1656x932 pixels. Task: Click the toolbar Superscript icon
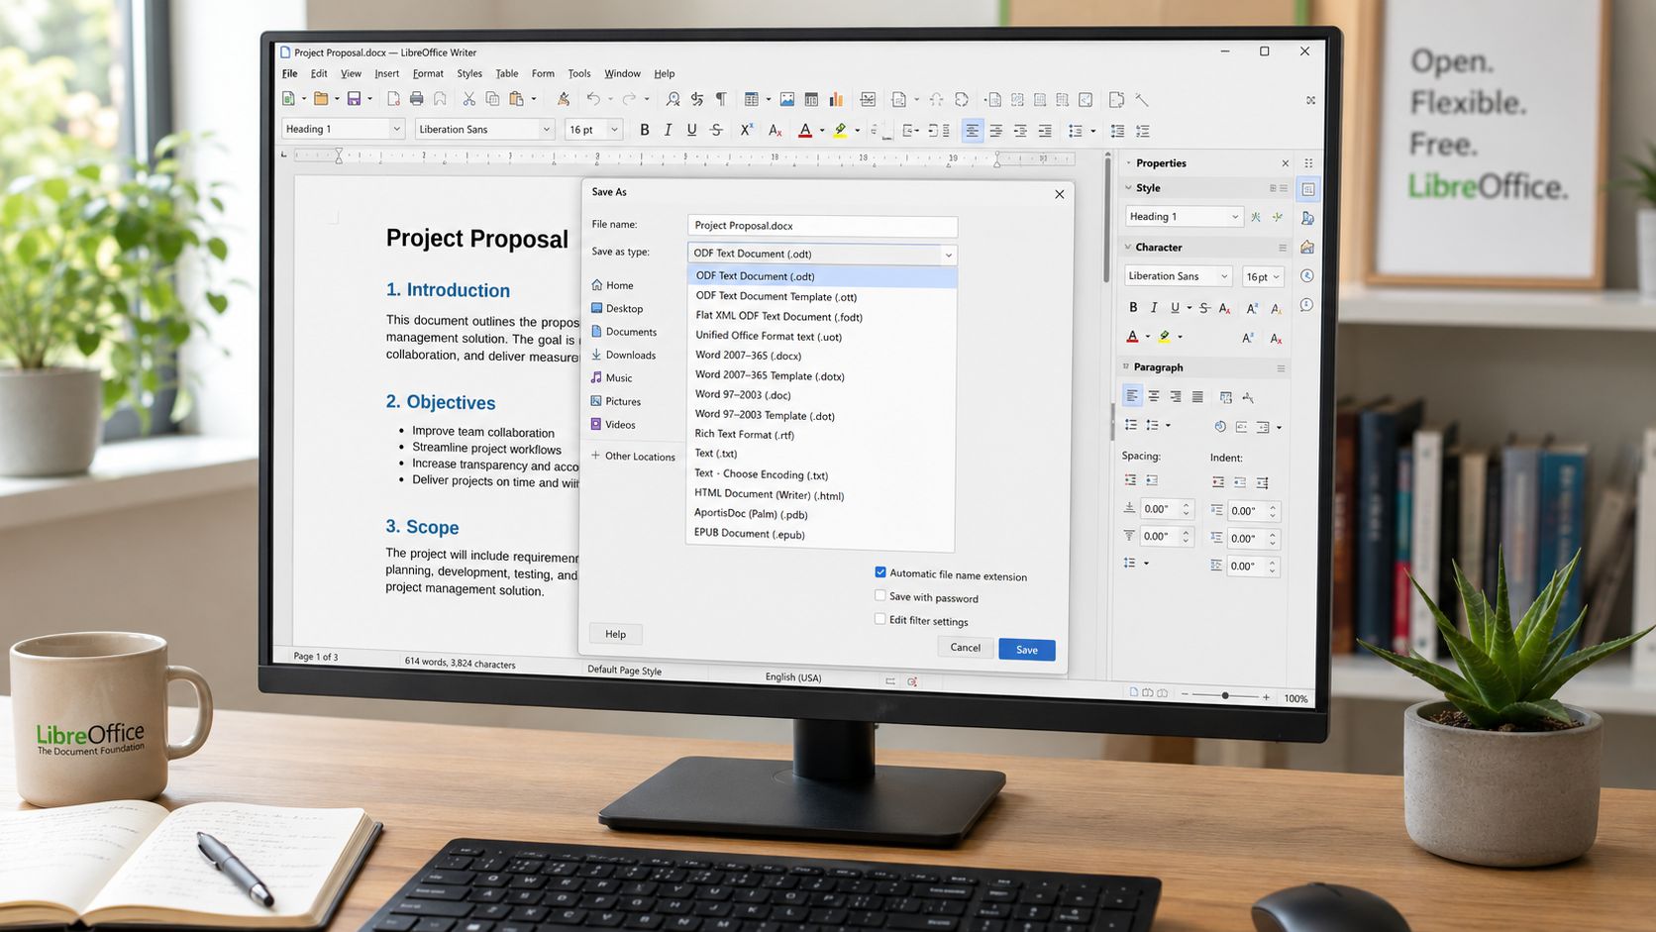click(x=747, y=130)
